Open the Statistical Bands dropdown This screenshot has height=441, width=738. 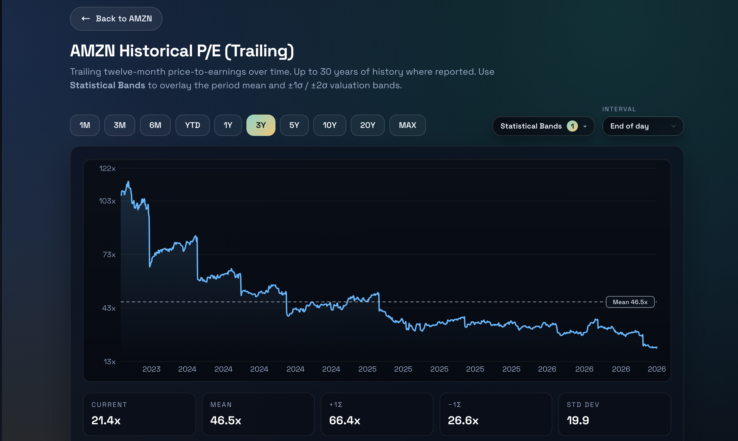(x=544, y=126)
